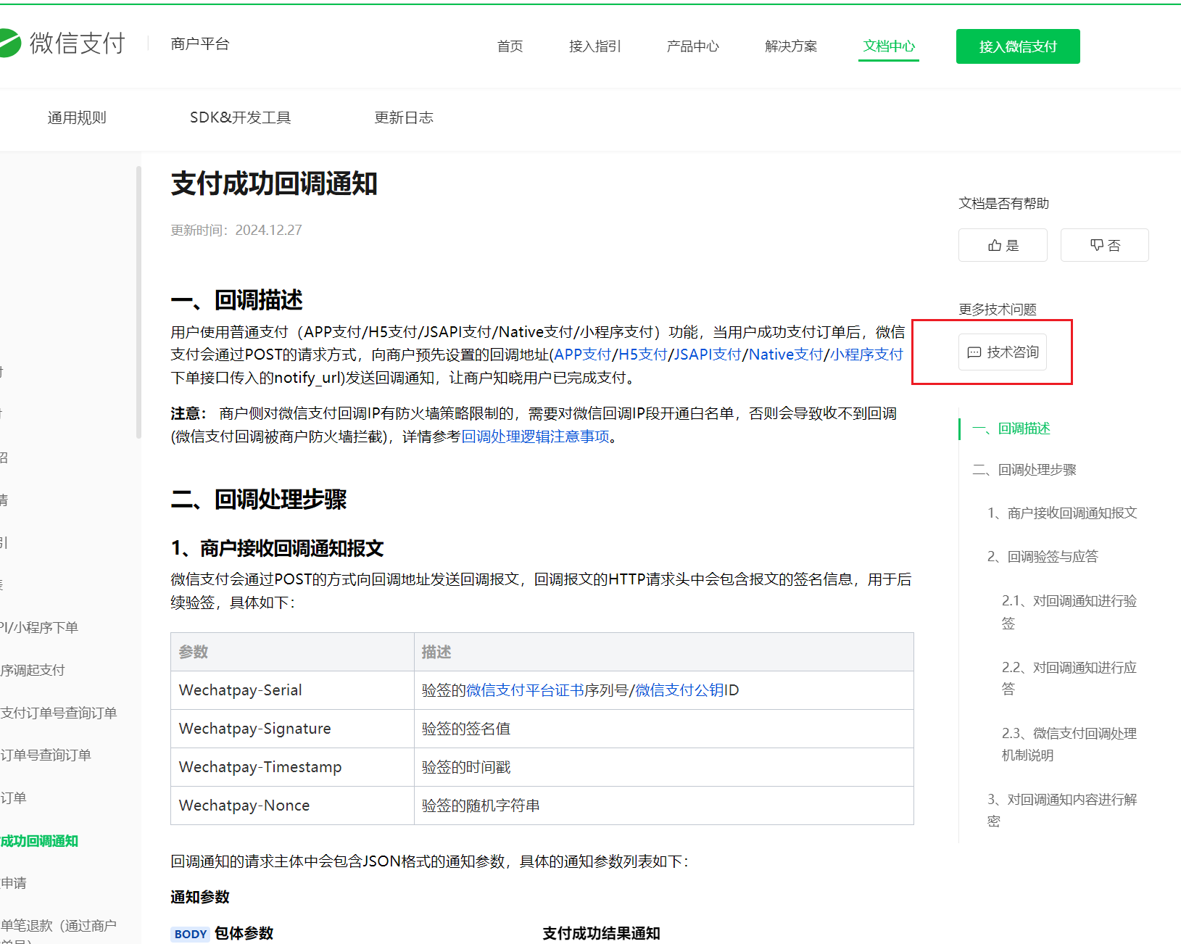
Task: Jump to 二、回调处理步骤 in the outline
Action: (x=1024, y=470)
